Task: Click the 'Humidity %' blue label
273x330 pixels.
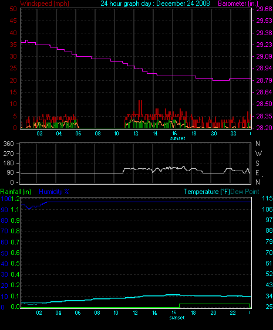Action: click(54, 192)
